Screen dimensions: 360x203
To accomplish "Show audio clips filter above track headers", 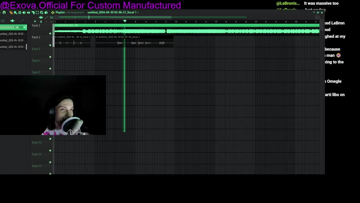I will pos(41,17).
